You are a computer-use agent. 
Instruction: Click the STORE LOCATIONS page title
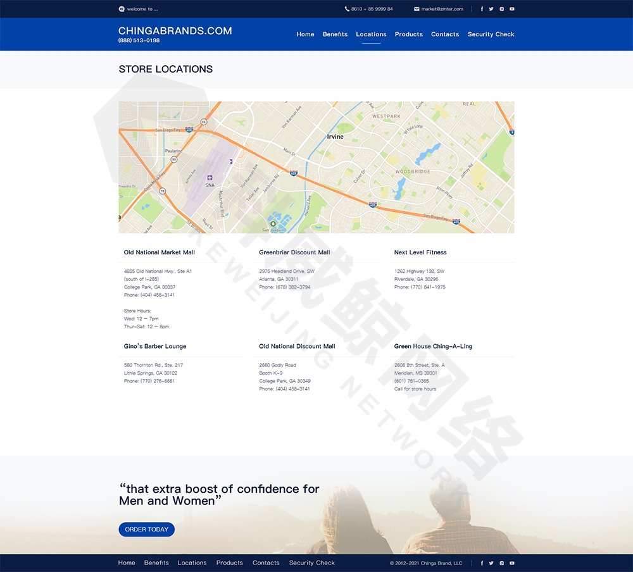click(x=165, y=69)
